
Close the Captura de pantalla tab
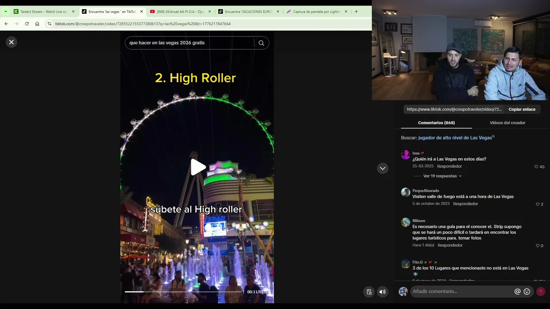(x=346, y=12)
